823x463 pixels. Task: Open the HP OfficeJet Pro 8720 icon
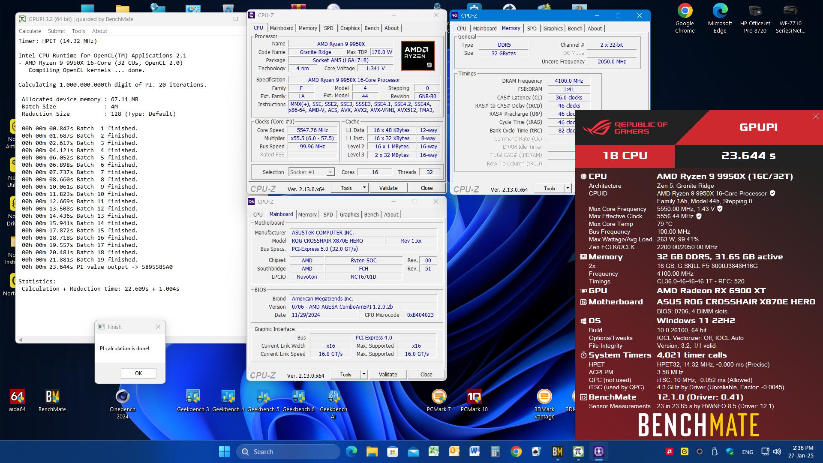pos(755,18)
